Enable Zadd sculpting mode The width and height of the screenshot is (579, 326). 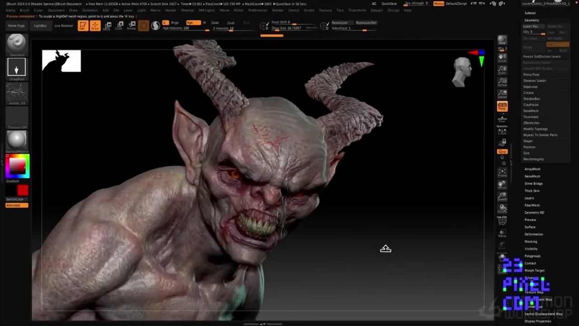tap(215, 23)
